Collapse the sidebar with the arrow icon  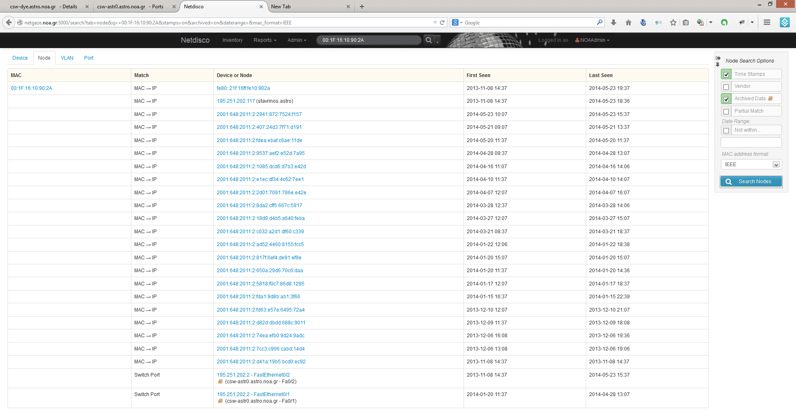[x=718, y=58]
